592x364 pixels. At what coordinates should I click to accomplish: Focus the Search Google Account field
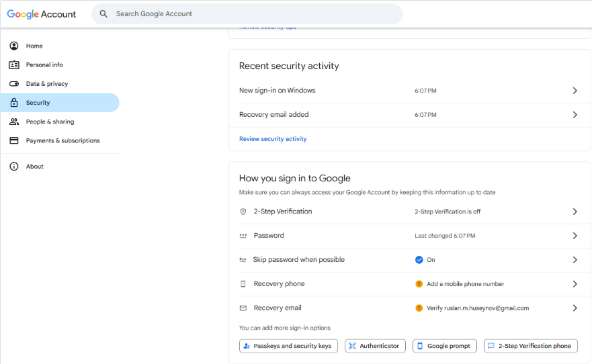255,14
